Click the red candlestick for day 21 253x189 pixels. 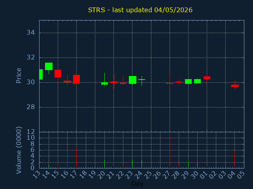114,82
